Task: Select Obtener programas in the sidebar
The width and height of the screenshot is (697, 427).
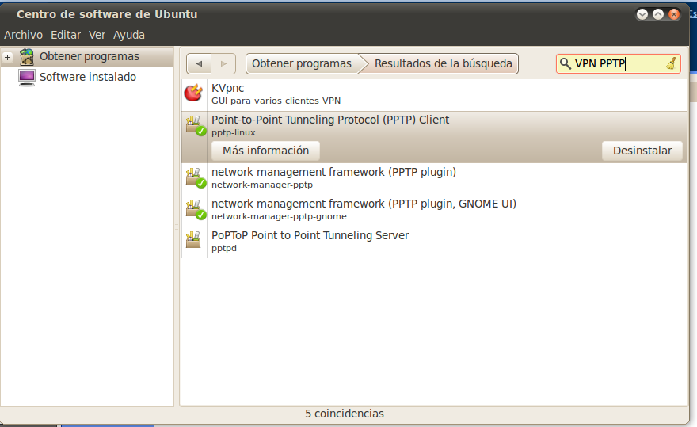Action: click(x=87, y=57)
